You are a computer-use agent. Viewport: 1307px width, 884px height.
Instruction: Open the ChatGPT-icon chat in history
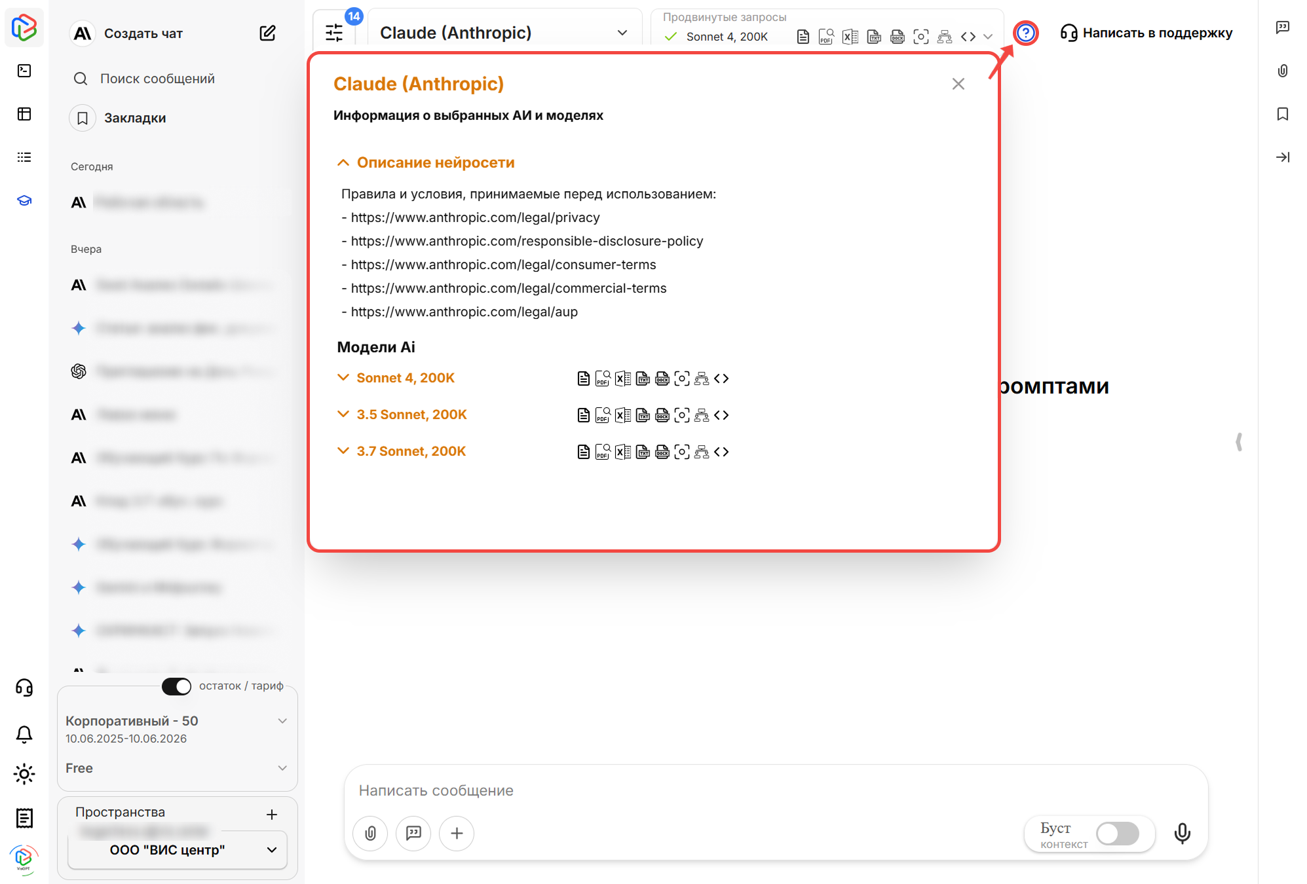[174, 371]
